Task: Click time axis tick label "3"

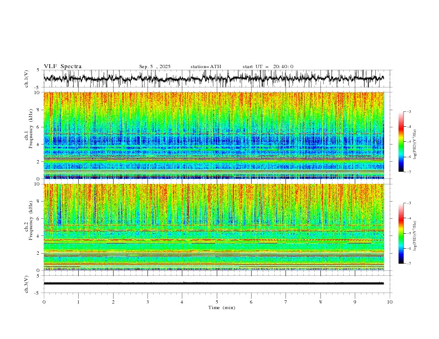Action: [147, 302]
